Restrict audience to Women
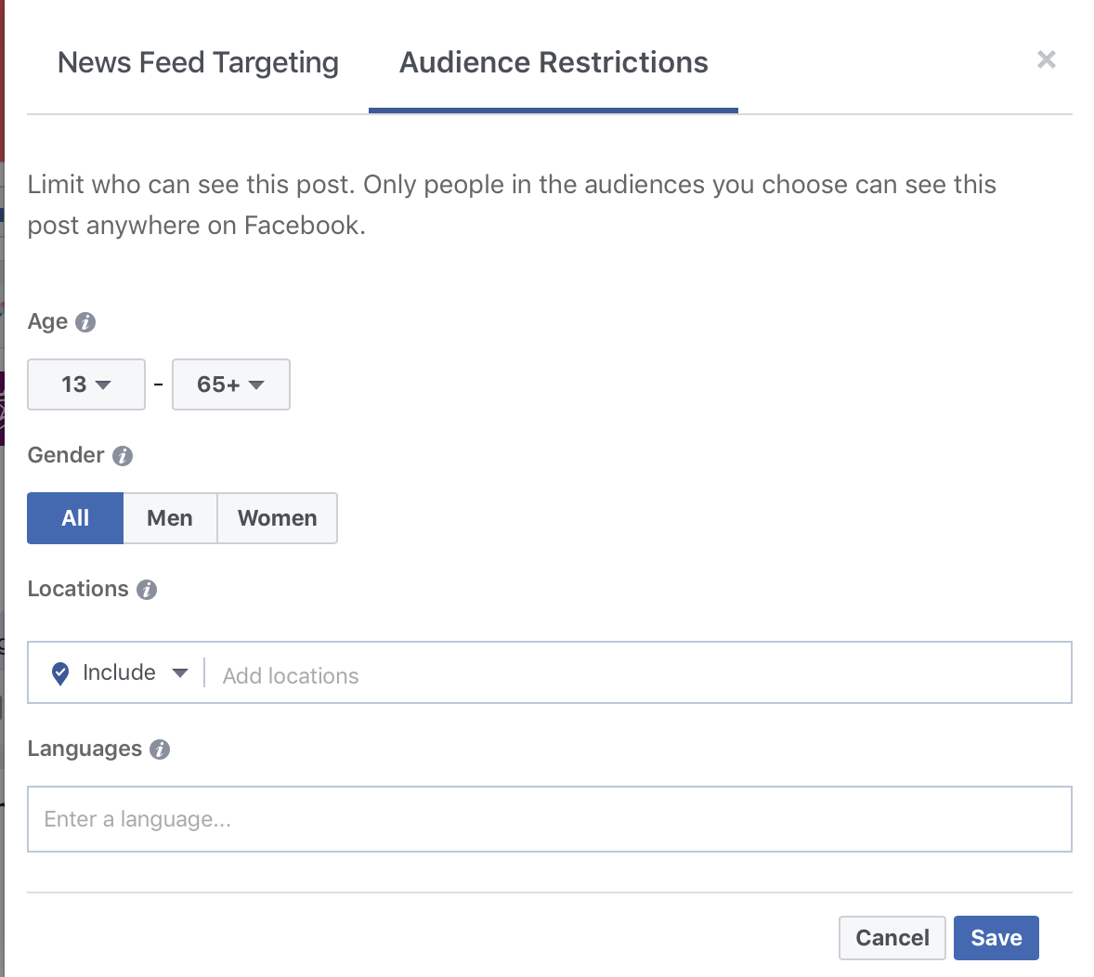Image resolution: width=1094 pixels, height=977 pixels. (277, 518)
